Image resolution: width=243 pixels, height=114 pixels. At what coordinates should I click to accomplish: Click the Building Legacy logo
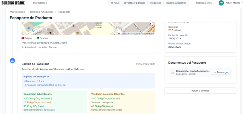(x=13, y=3)
